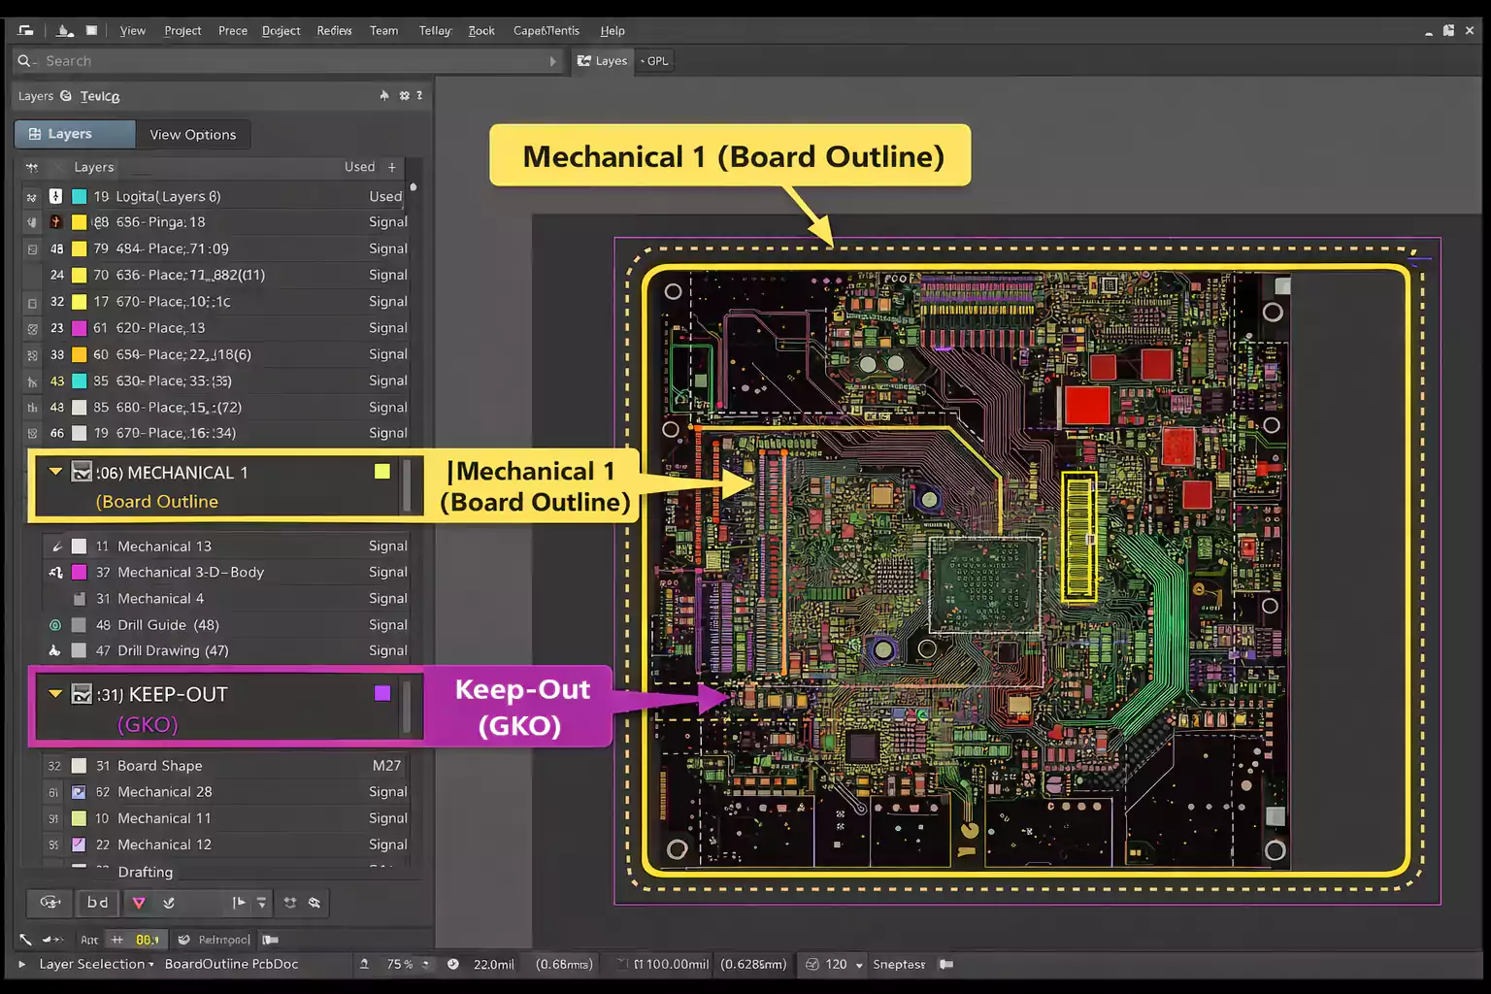Screen dimensions: 1491x994
Task: Toggle the Mechanical 28 layer checkbox
Action: pyautogui.click(x=80, y=791)
